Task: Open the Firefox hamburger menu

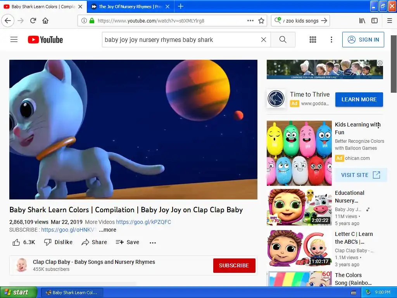Action: [390, 21]
